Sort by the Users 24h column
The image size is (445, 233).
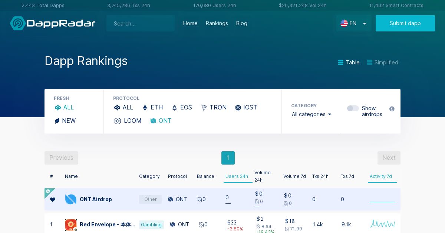point(237,176)
